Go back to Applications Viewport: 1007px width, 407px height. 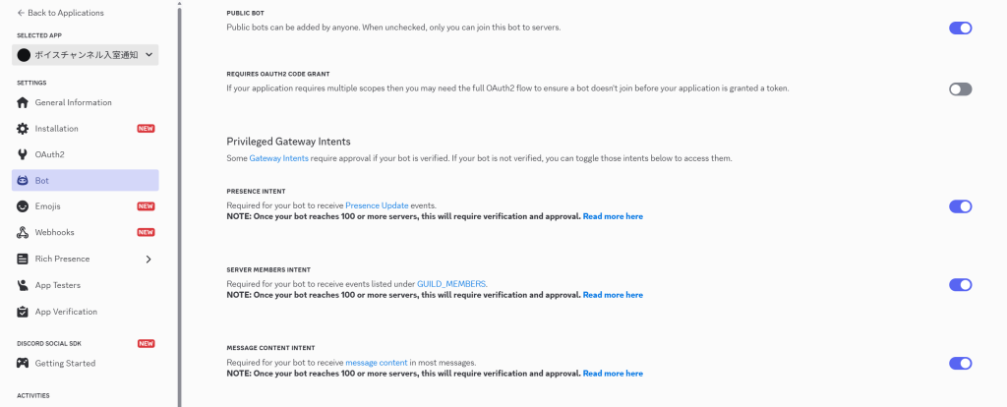60,13
